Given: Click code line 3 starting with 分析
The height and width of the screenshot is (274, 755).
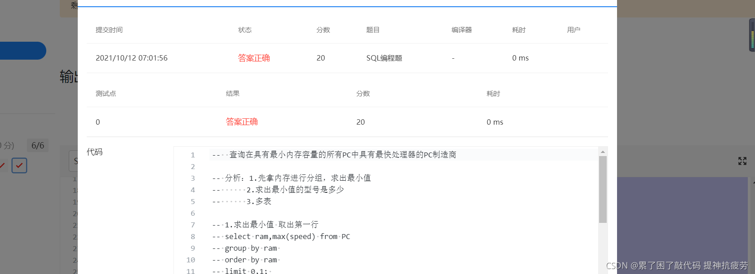Looking at the screenshot, I should [x=292, y=178].
